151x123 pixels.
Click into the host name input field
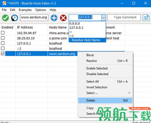[34, 18]
